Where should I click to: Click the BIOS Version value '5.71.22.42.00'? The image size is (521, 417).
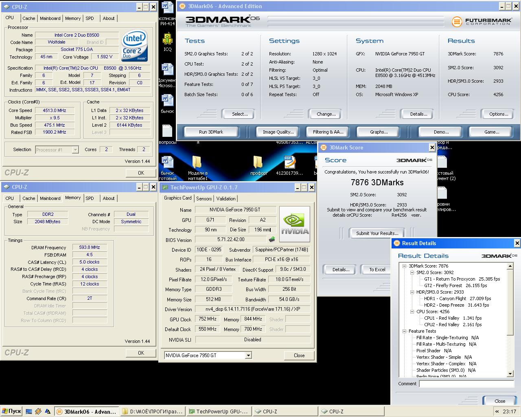coord(231,239)
